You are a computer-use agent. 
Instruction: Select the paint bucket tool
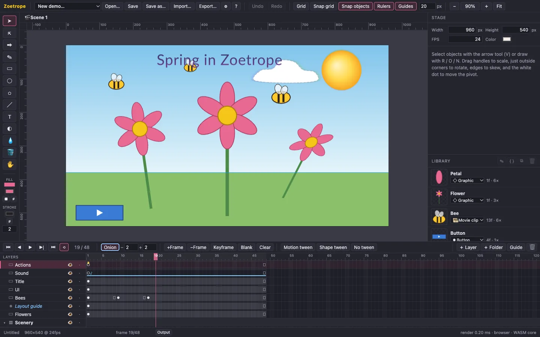[9, 153]
